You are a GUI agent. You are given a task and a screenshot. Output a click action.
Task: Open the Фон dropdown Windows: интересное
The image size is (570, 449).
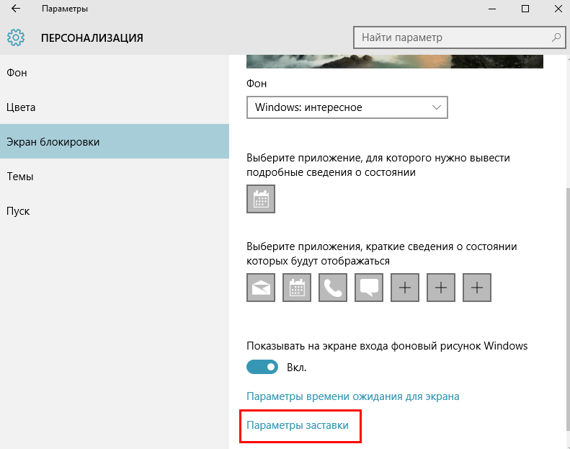[347, 107]
